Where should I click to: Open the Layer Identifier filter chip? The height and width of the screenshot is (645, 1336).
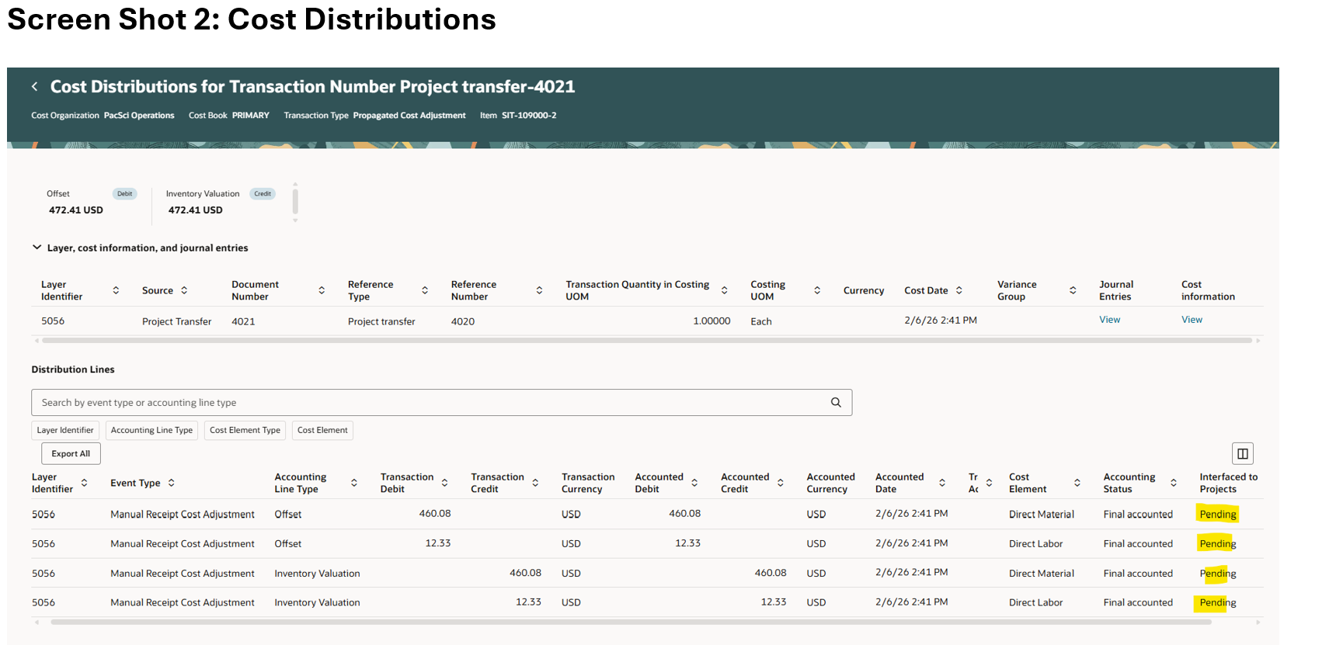pyautogui.click(x=65, y=430)
